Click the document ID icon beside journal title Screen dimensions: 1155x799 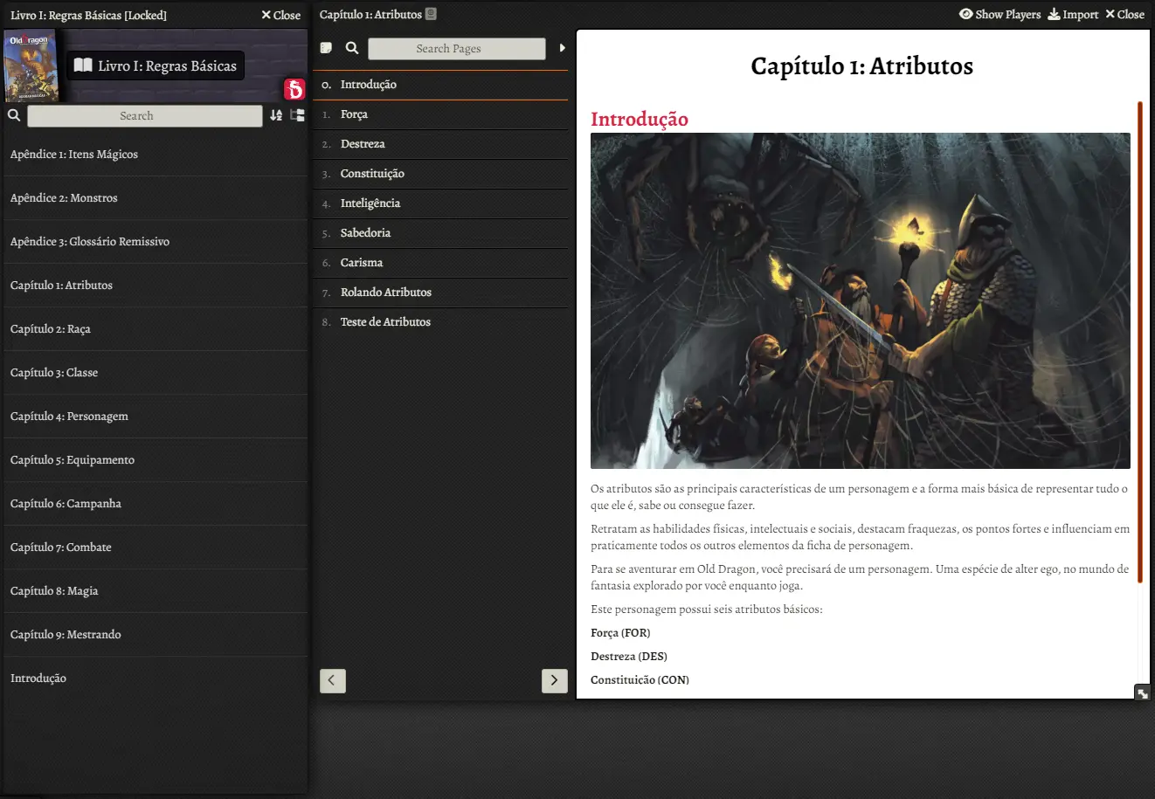[x=431, y=14]
